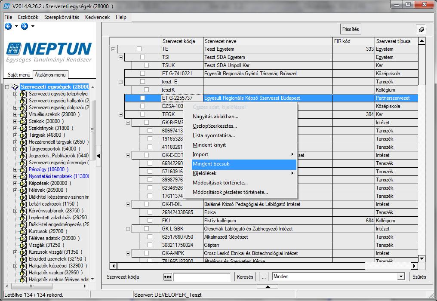437x301 pixels.
Task: Open the Szerepkörváltás menu
Action: [62, 17]
